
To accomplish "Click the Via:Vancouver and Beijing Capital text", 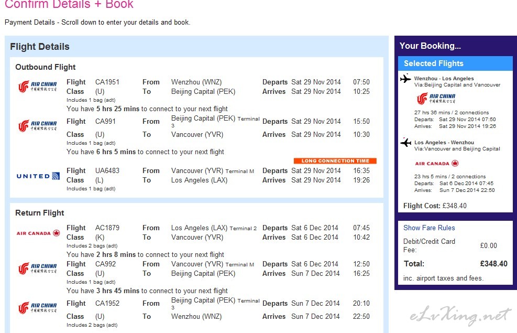I will (457, 149).
